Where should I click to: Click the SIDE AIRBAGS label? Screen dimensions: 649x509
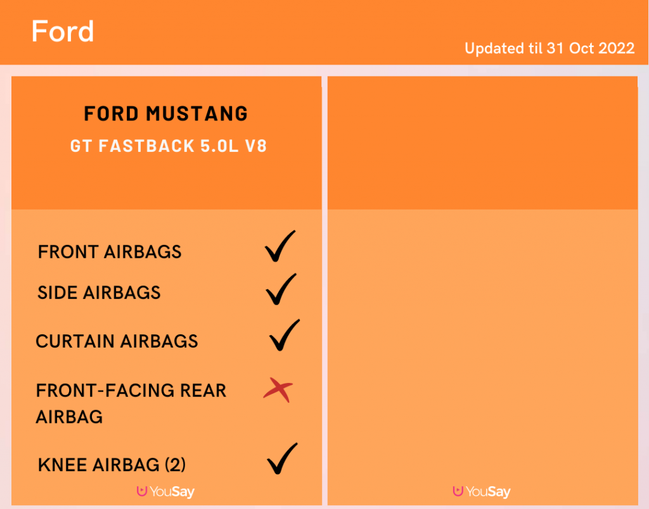pyautogui.click(x=99, y=292)
